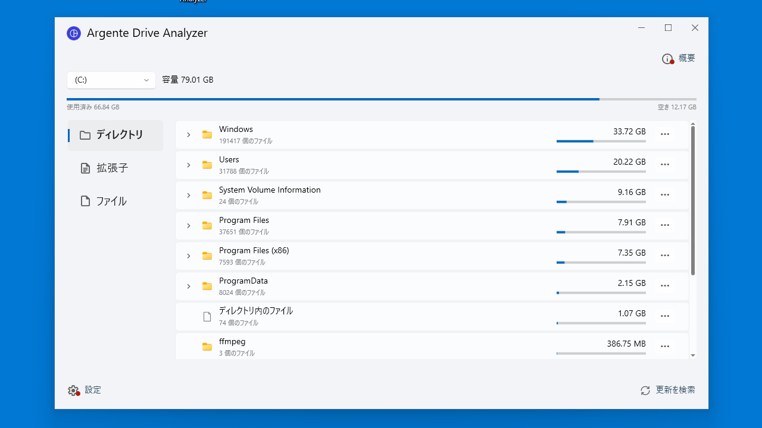Maximize the Argente Drive Analyzer window
The height and width of the screenshot is (428, 762).
click(x=668, y=28)
